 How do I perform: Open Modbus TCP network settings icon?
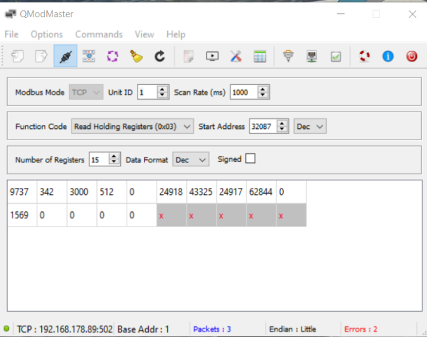click(312, 56)
